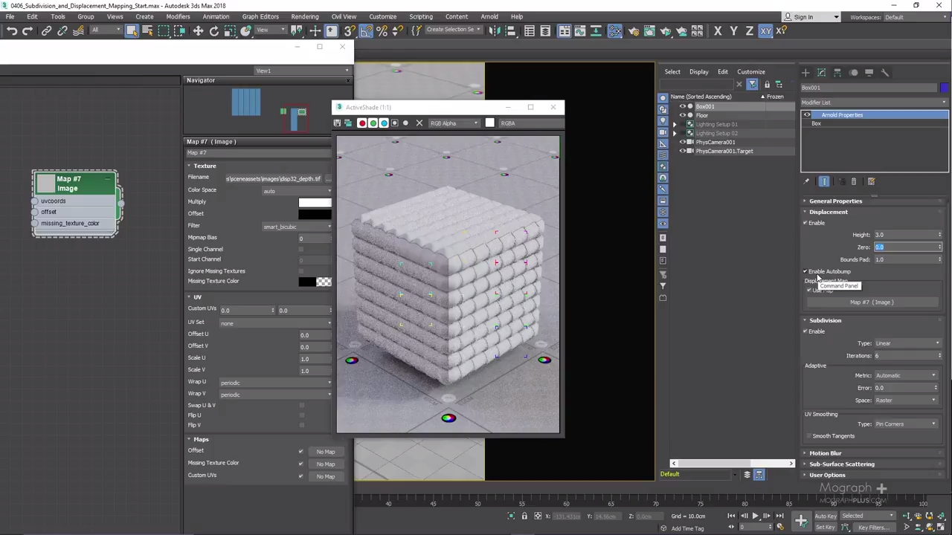The image size is (952, 535).
Task: Open the Display panel icon
Action: coord(869,72)
